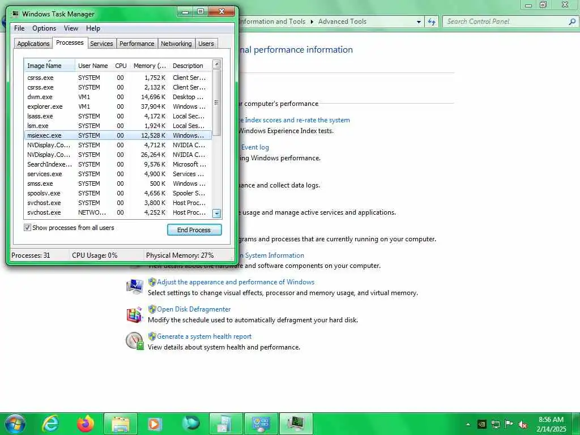Open the View menu
Viewport: 580px width, 435px height.
click(71, 28)
